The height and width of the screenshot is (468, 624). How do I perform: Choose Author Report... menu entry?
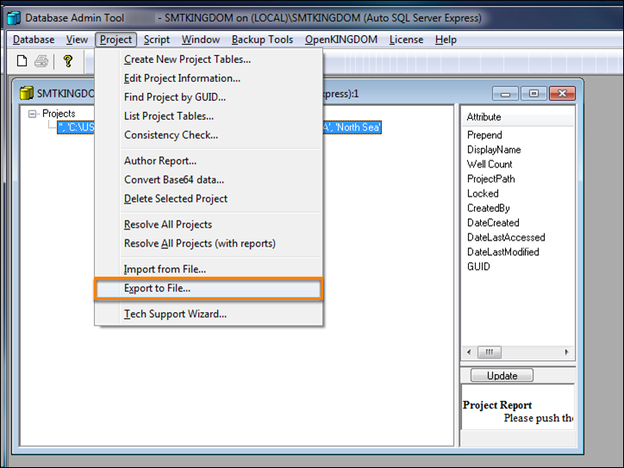pyautogui.click(x=209, y=161)
